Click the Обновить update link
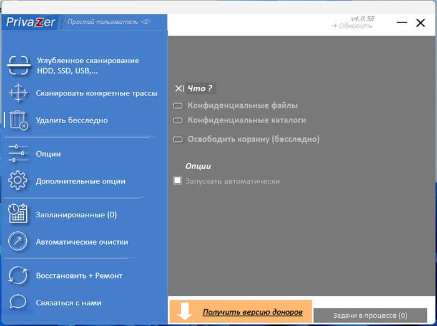The image size is (437, 326). [351, 26]
